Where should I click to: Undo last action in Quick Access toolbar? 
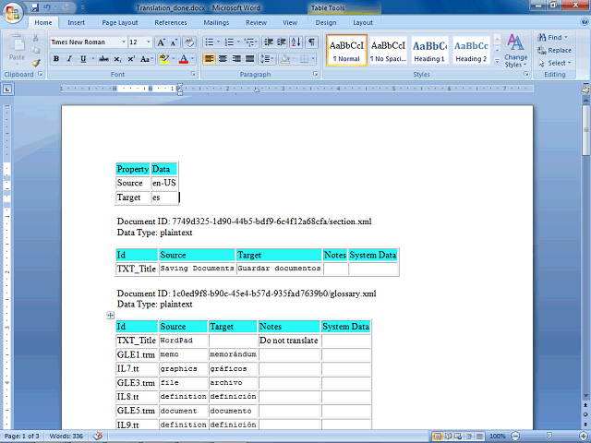47,7
